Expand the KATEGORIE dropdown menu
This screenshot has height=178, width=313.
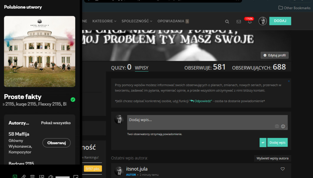tap(104, 21)
